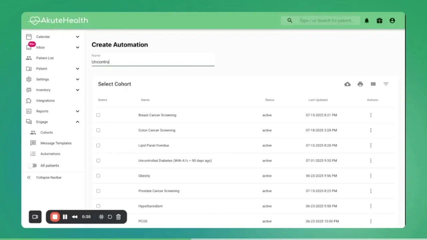Click the Message Templates icon

[33, 143]
